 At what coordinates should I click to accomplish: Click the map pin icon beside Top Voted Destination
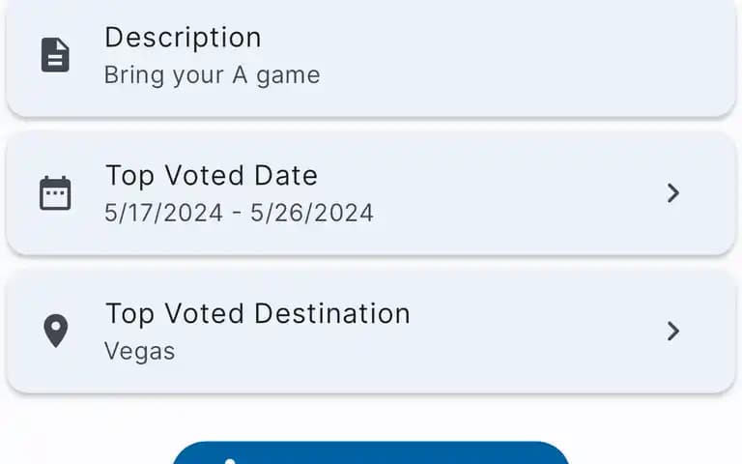pyautogui.click(x=55, y=331)
